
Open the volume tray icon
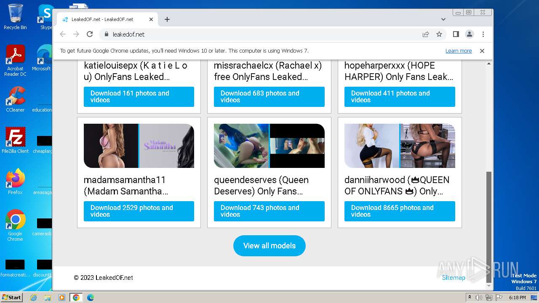click(x=478, y=298)
